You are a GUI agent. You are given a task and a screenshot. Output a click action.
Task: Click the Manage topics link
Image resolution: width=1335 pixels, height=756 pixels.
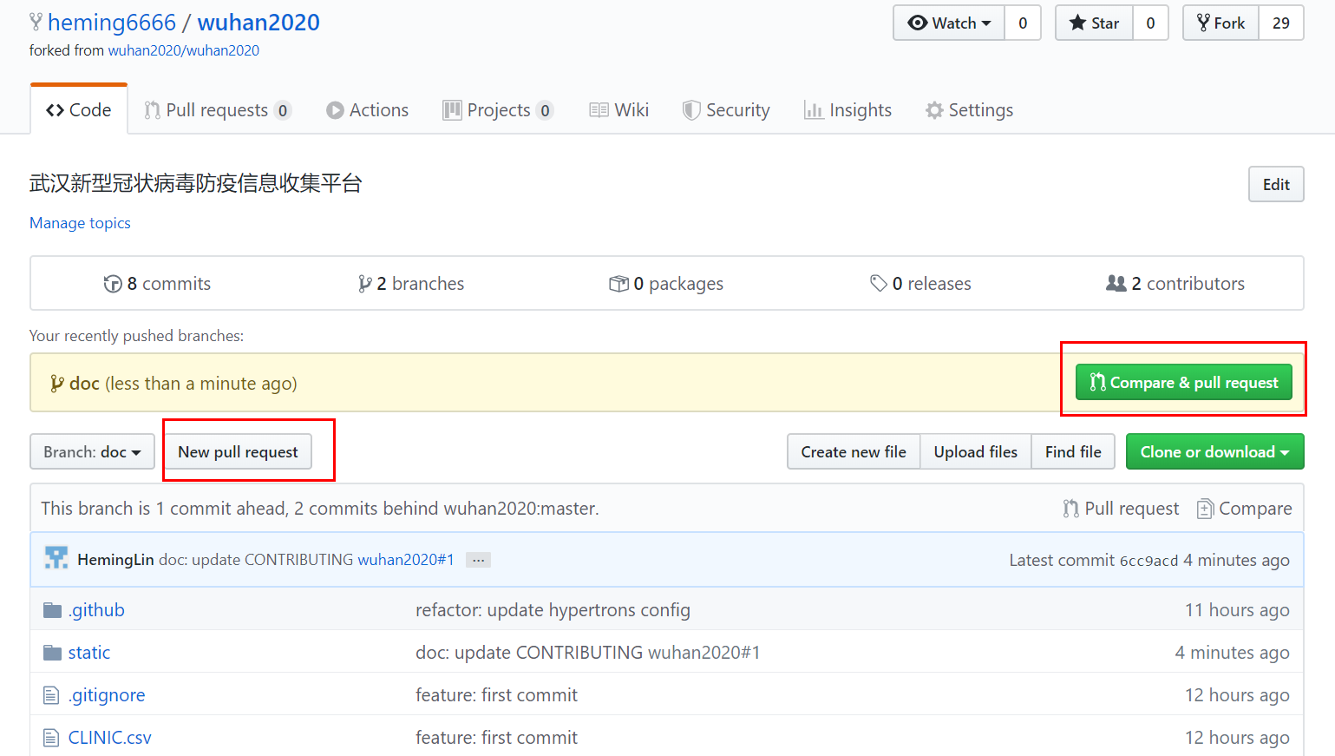click(80, 223)
